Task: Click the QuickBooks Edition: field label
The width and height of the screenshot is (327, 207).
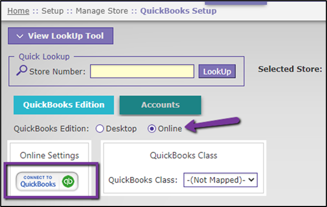Action: click(x=51, y=129)
